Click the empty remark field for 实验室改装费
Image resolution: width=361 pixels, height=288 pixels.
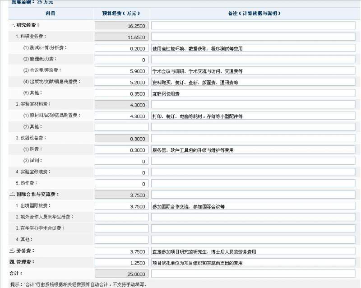[253, 172]
